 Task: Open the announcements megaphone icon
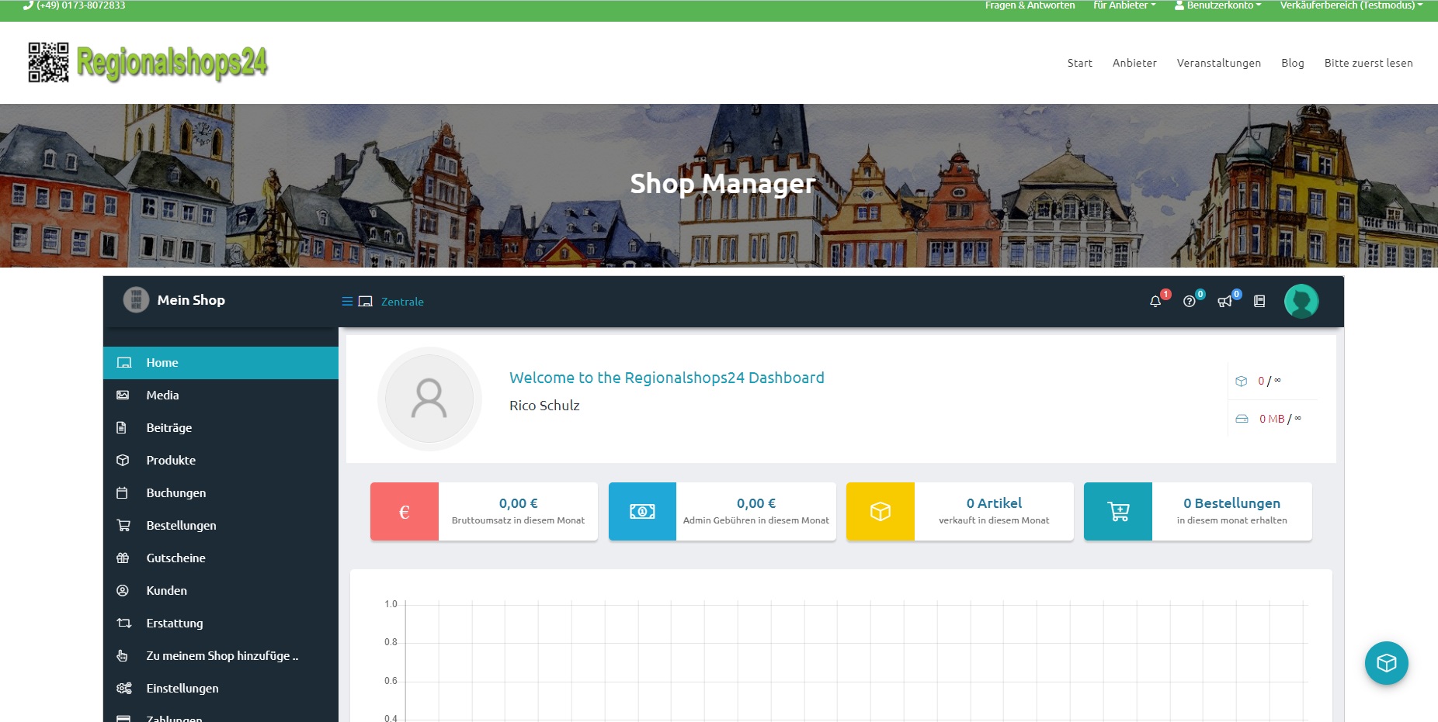click(1224, 302)
